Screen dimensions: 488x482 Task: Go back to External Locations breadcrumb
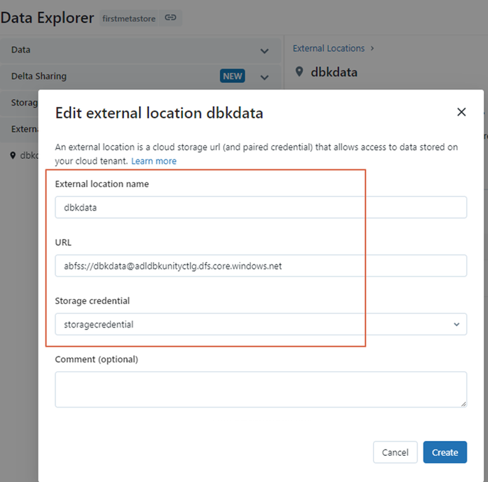click(328, 48)
